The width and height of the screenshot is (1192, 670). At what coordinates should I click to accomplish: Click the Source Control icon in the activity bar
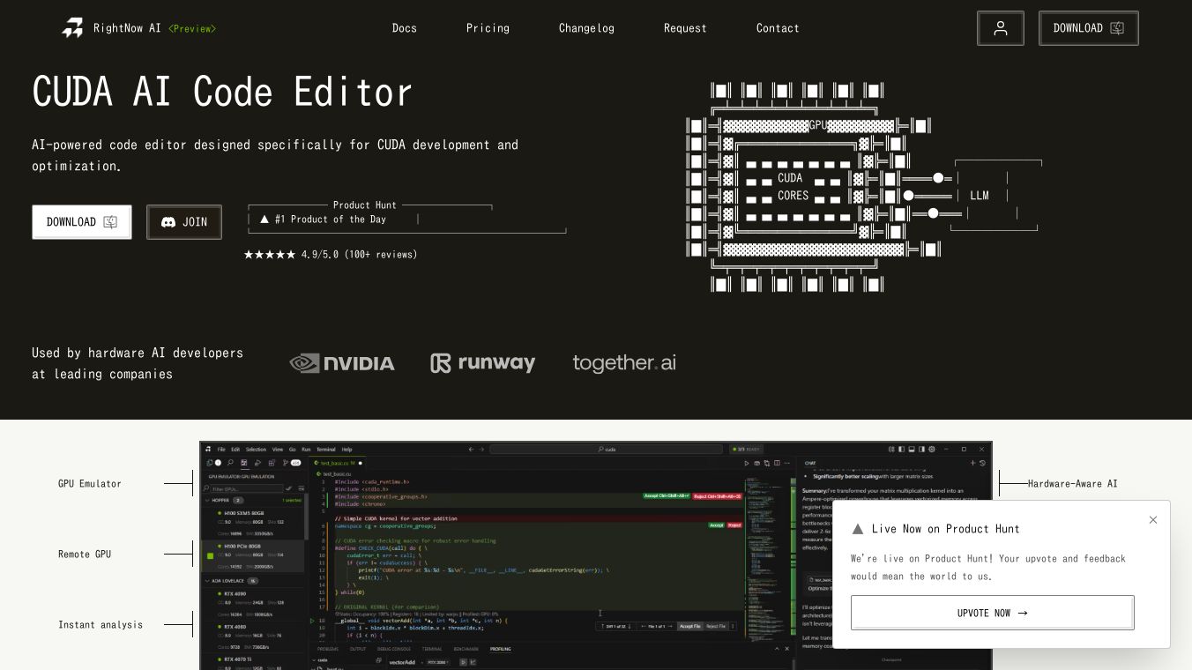pos(284,462)
